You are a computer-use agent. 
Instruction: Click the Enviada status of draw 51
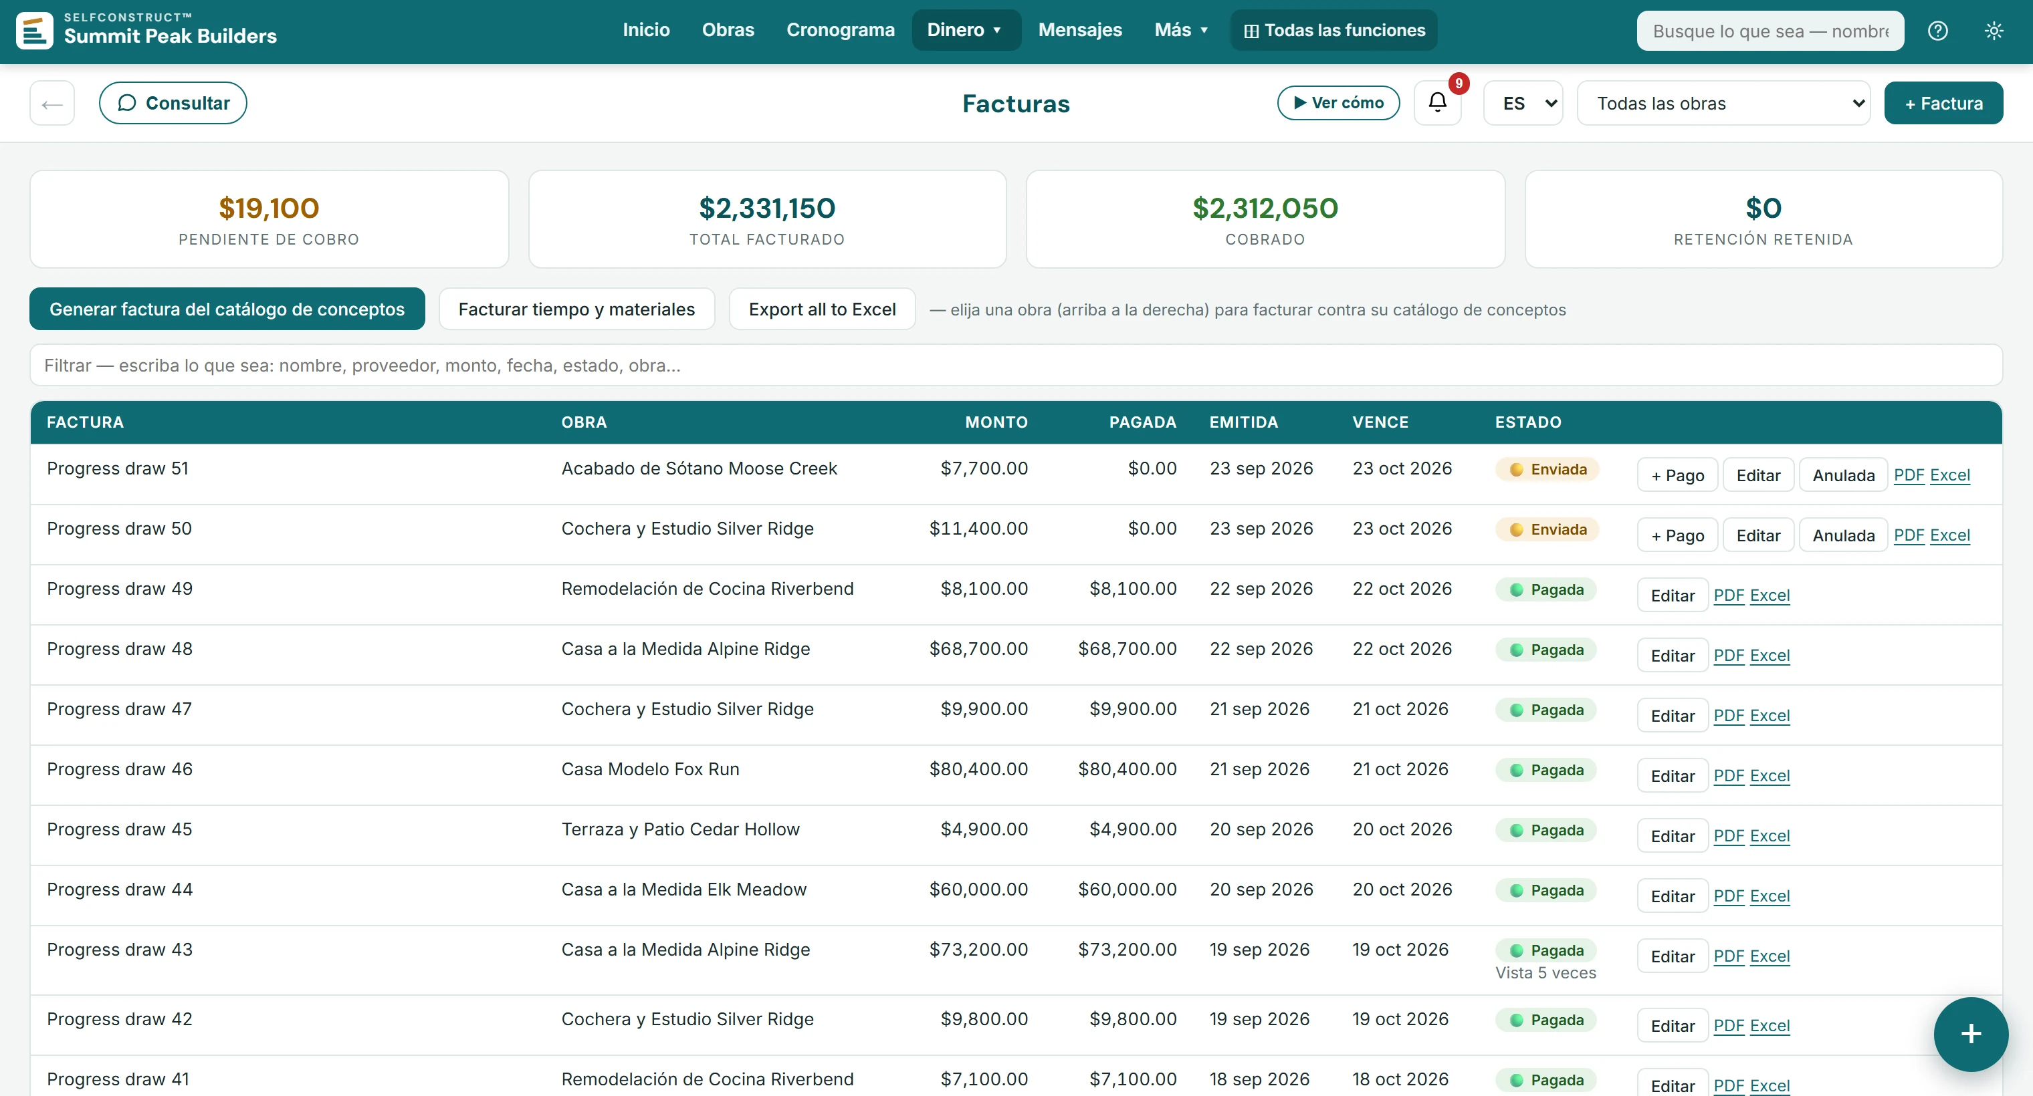click(x=1547, y=469)
